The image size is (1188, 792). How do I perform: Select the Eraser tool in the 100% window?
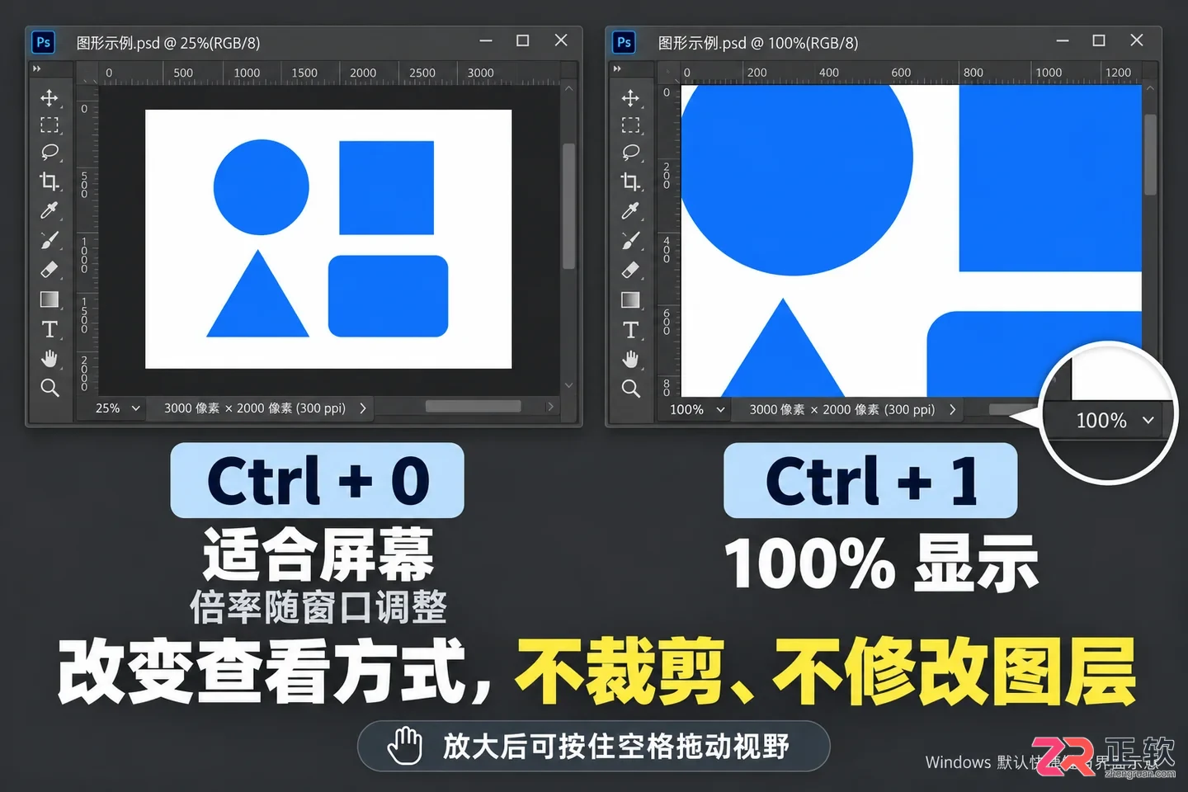coord(630,270)
